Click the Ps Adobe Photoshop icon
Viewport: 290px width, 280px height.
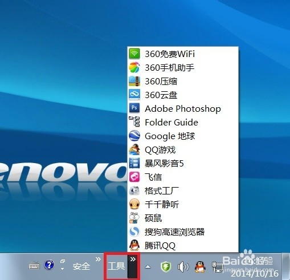click(134, 108)
